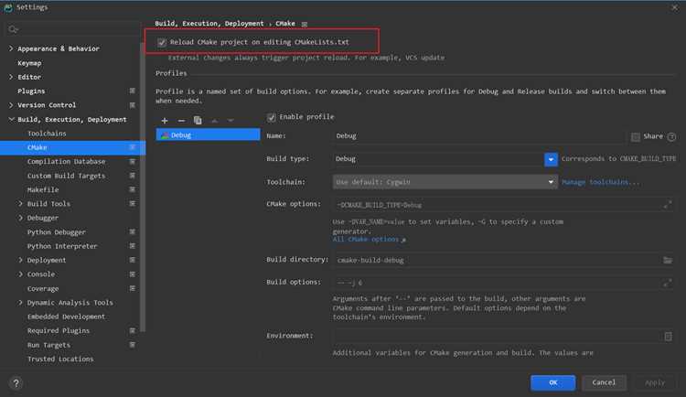The width and height of the screenshot is (686, 397).
Task: Click the profile Name field
Action: click(x=479, y=136)
